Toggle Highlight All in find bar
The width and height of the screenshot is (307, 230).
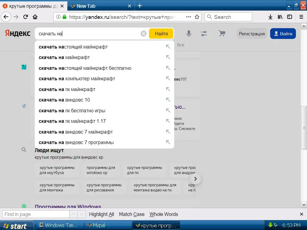pos(101,214)
